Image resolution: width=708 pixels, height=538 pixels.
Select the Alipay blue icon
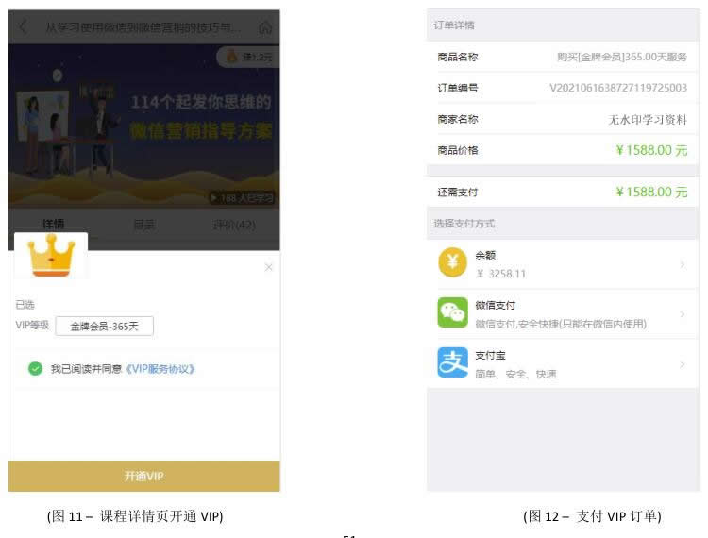click(452, 362)
